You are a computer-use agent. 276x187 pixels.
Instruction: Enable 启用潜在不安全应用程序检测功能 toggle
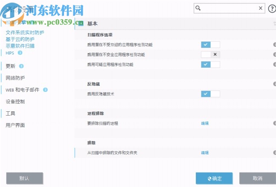pos(211,54)
